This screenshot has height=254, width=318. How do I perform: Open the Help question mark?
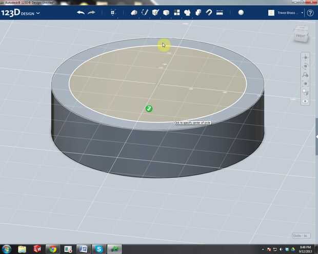point(310,13)
